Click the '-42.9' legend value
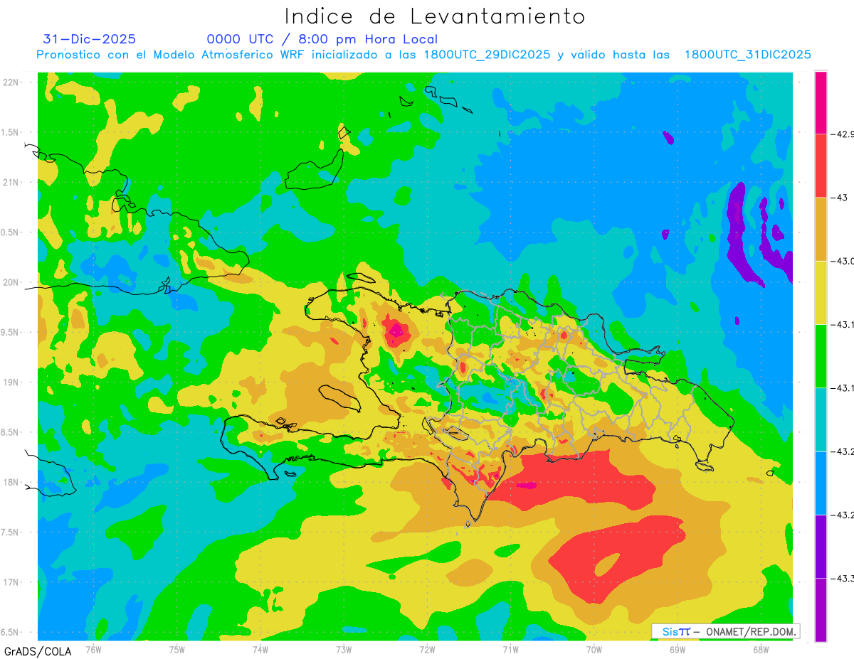Image resolution: width=854 pixels, height=659 pixels. pos(843,134)
